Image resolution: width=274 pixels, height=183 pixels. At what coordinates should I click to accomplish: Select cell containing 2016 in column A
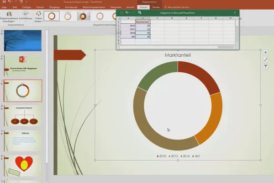[x=128, y=33]
